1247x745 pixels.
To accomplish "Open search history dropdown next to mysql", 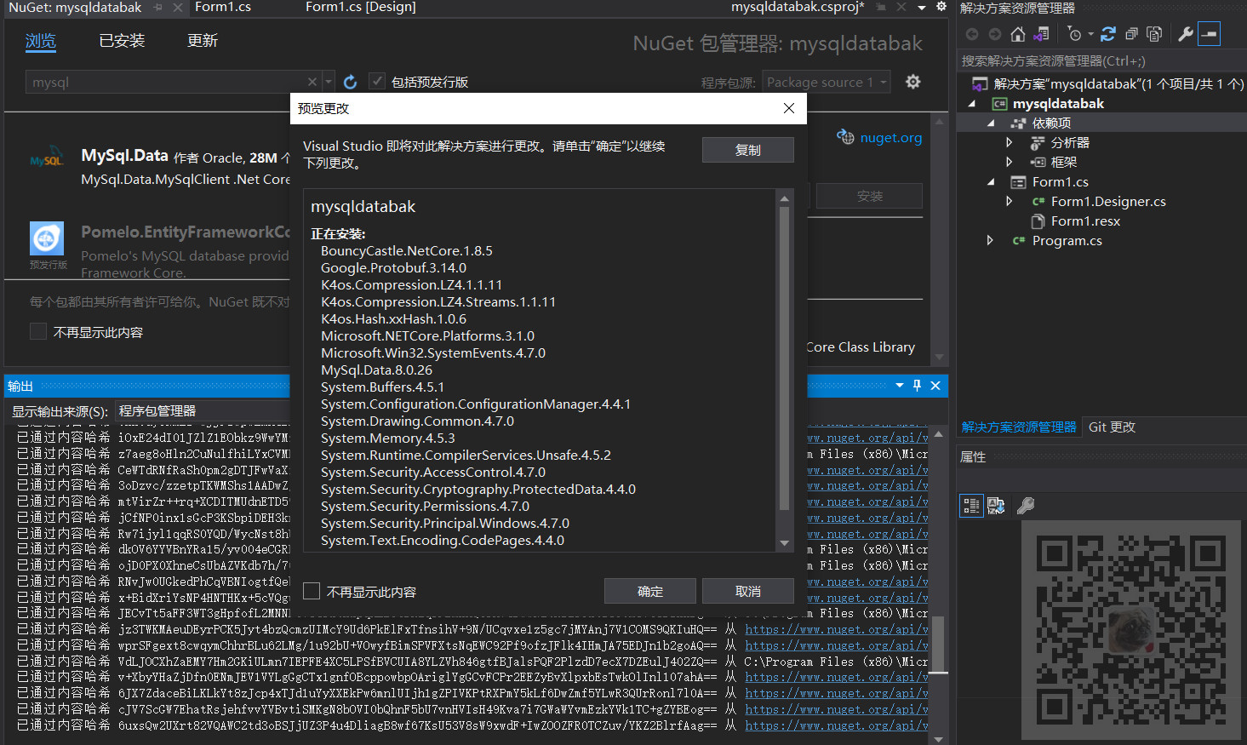I will (x=329, y=82).
